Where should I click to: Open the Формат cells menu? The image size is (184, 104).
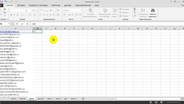pyautogui.click(x=124, y=16)
